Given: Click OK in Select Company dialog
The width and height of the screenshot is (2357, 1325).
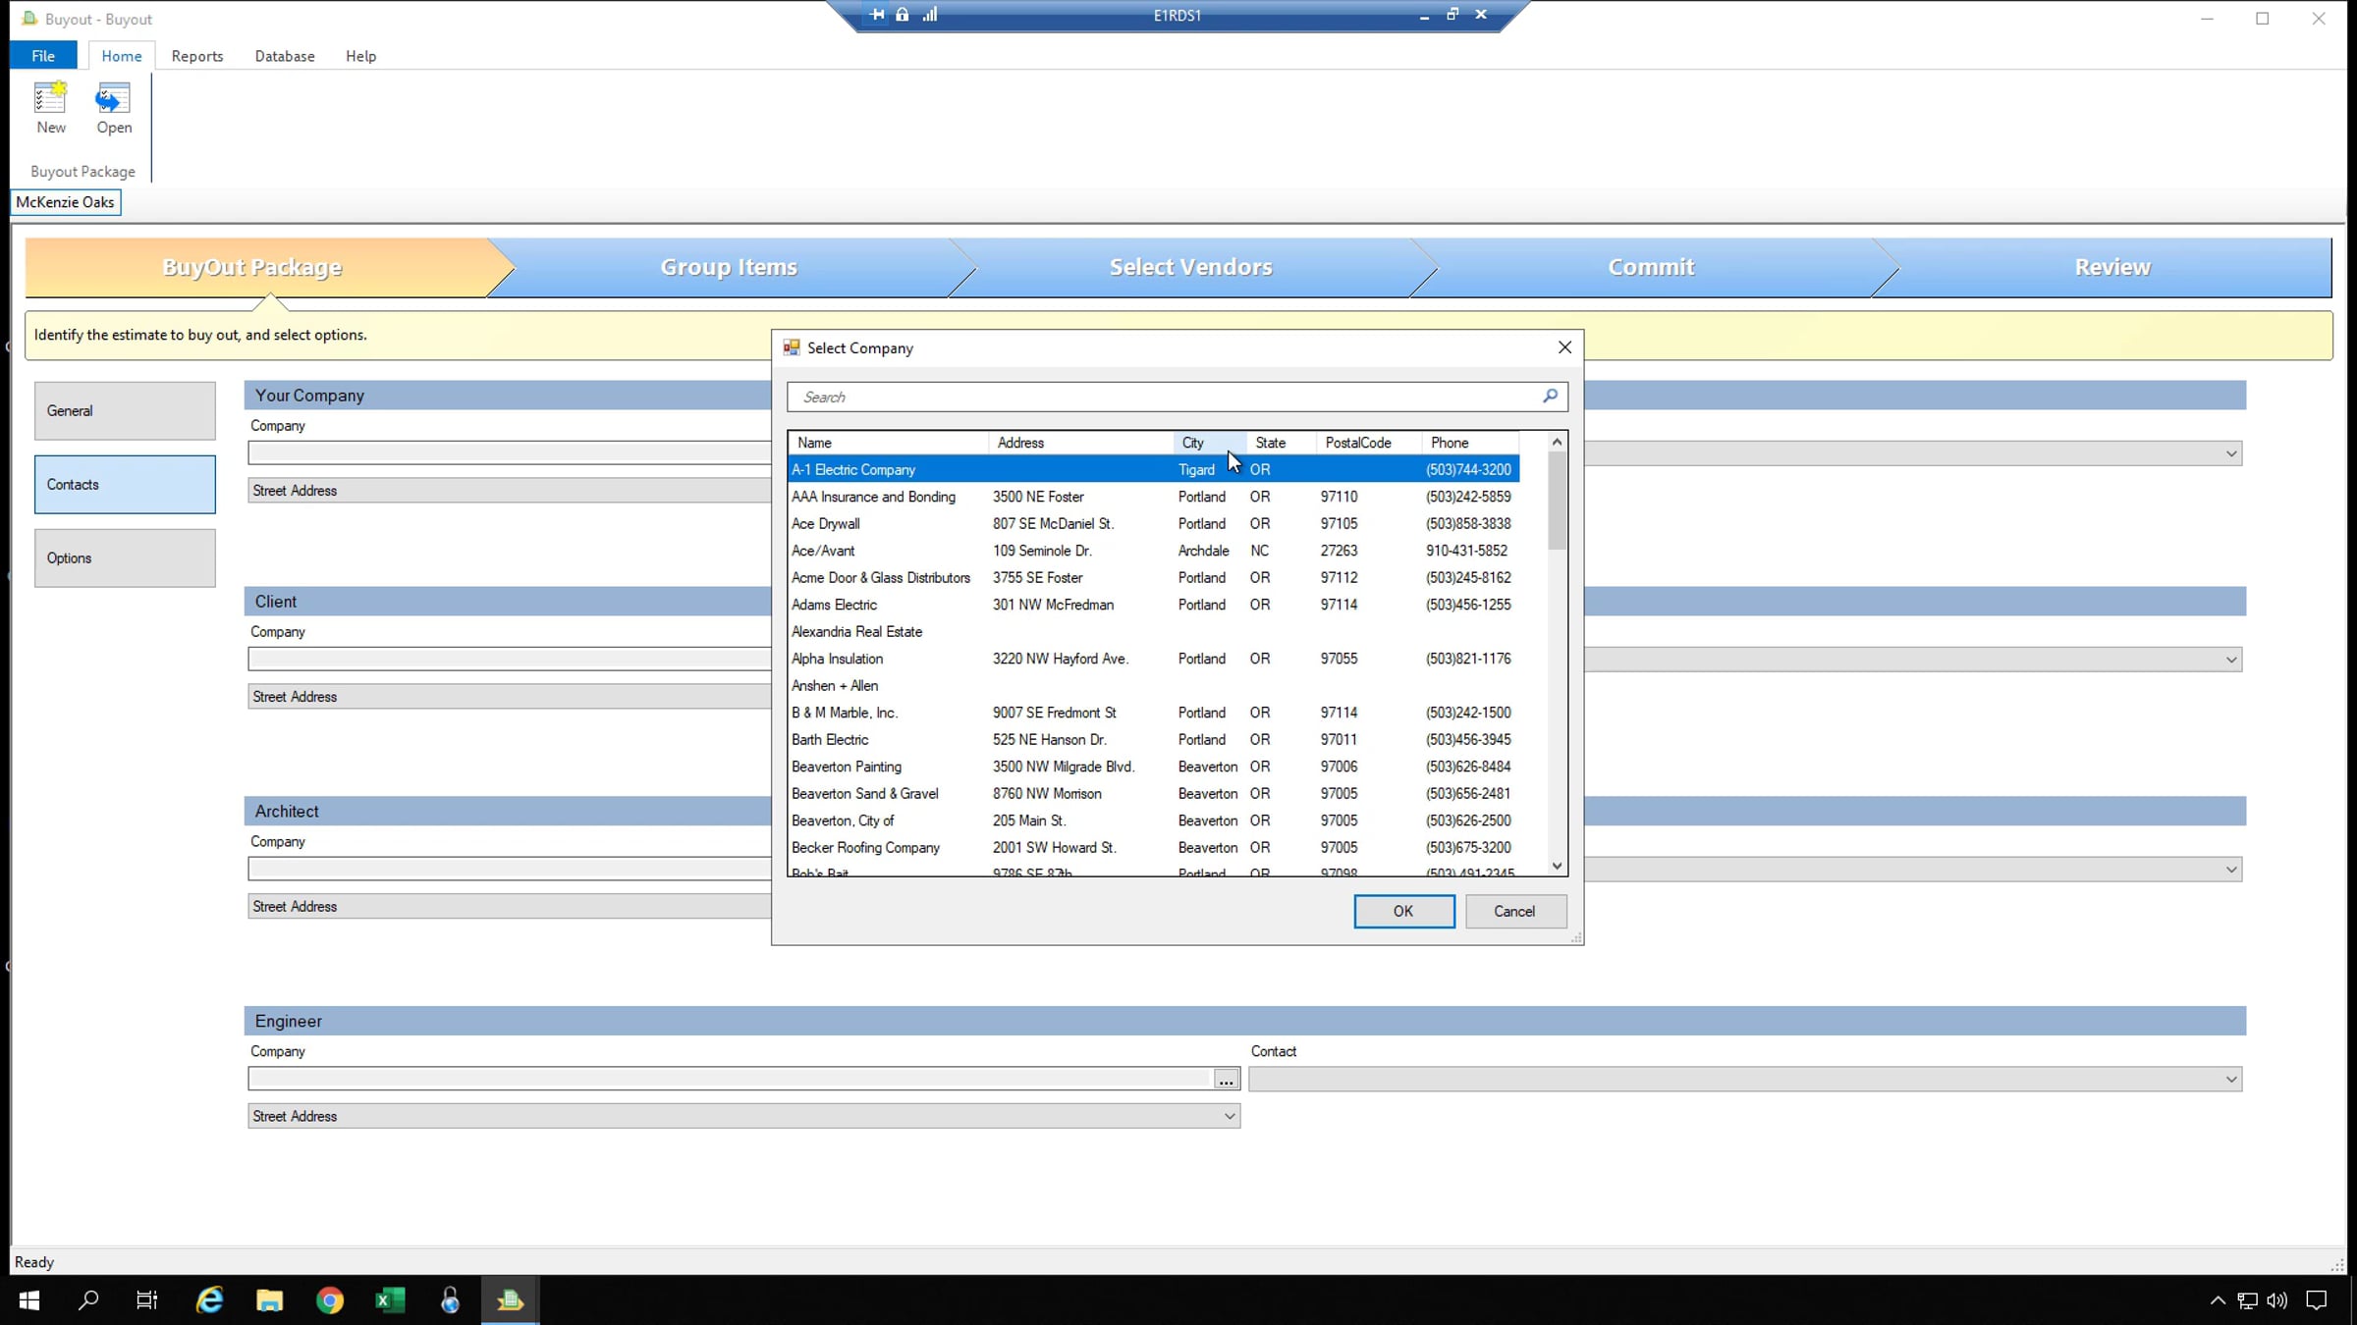Looking at the screenshot, I should click(x=1403, y=911).
